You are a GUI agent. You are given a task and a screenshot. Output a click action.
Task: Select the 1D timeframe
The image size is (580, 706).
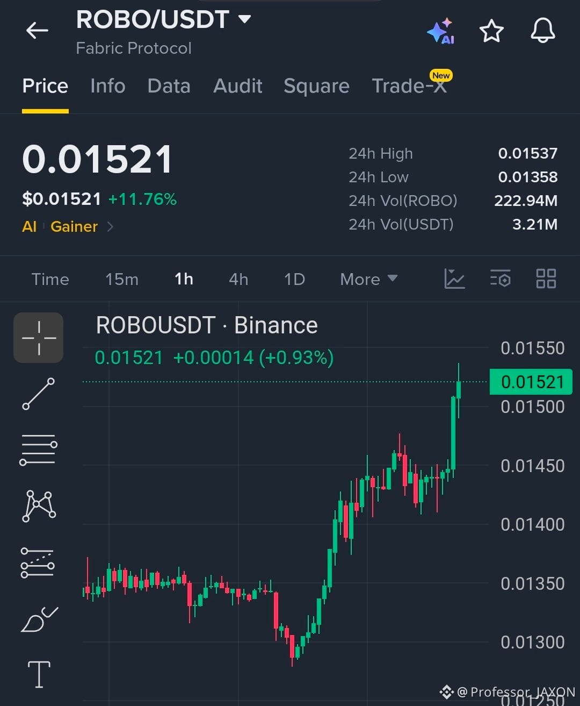[294, 279]
